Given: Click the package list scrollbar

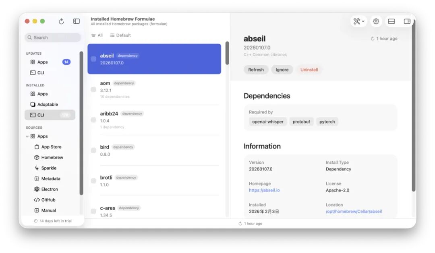Looking at the screenshot, I should [x=227, y=53].
